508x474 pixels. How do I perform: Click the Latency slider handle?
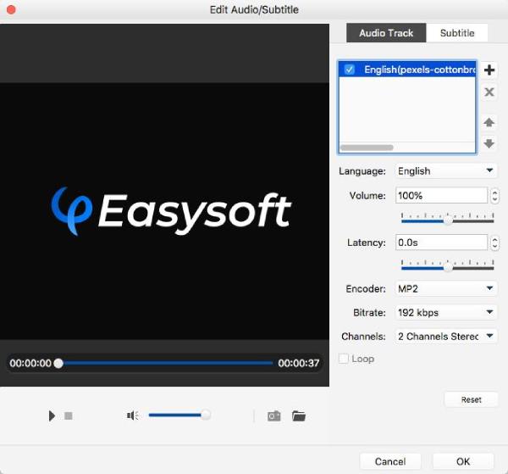tap(448, 268)
